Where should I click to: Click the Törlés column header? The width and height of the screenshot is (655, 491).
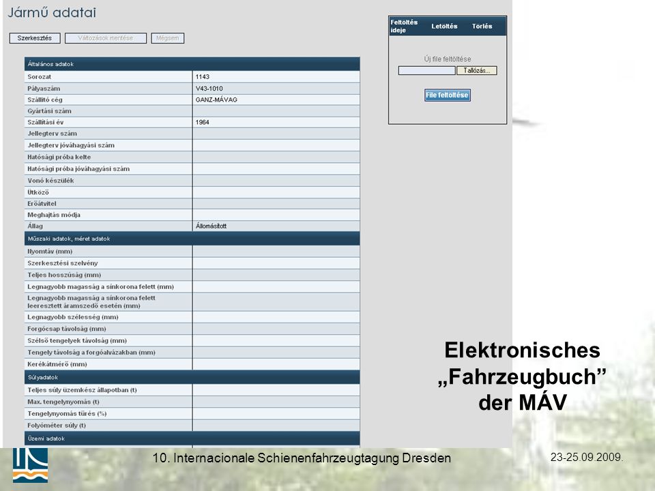[482, 26]
